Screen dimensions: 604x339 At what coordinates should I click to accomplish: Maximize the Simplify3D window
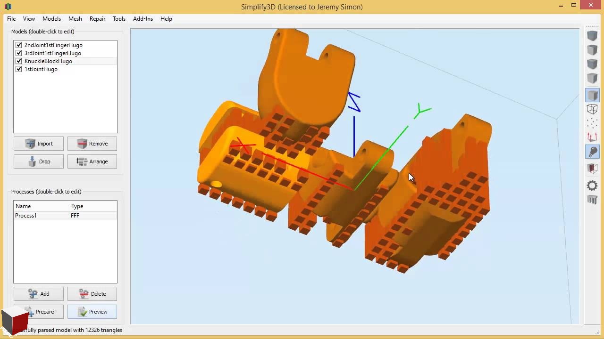[x=574, y=5]
